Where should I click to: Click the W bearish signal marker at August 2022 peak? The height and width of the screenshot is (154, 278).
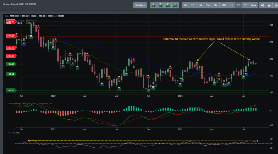tap(134, 60)
